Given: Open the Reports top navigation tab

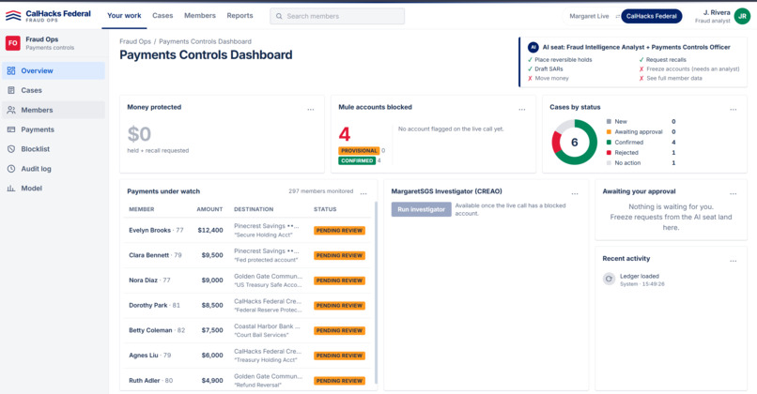Looking at the screenshot, I should [x=239, y=15].
